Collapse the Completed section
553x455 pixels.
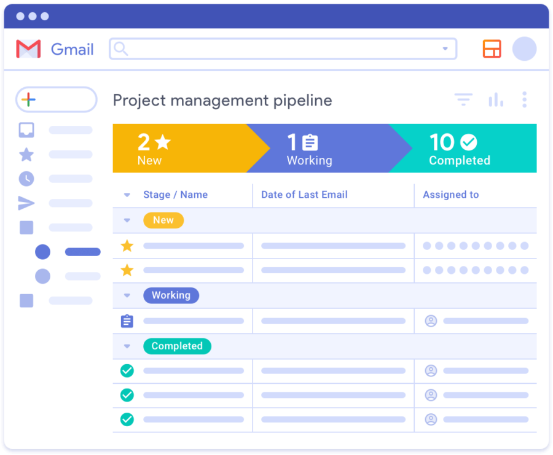coord(127,346)
